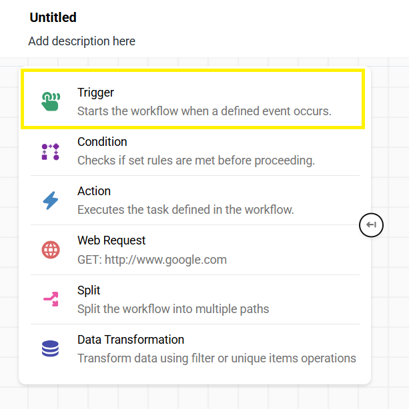Screen dimensions: 409x409
Task: Select the Web Request label
Action: [111, 240]
